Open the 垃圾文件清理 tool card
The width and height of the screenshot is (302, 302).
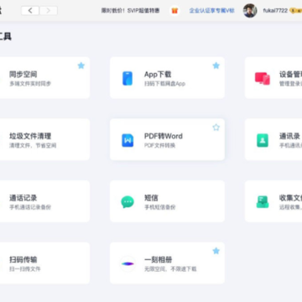[44, 139]
